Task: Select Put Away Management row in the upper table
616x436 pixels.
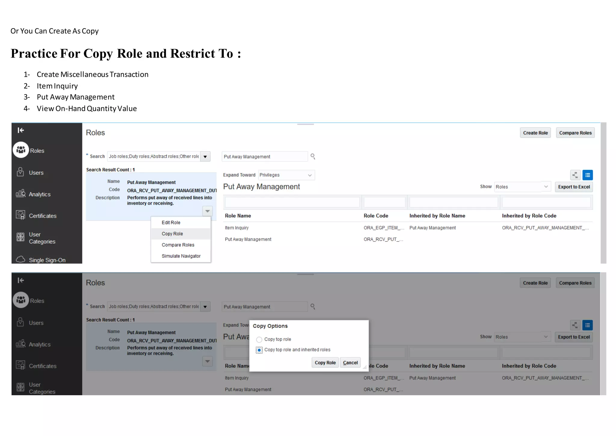Action: [x=408, y=239]
